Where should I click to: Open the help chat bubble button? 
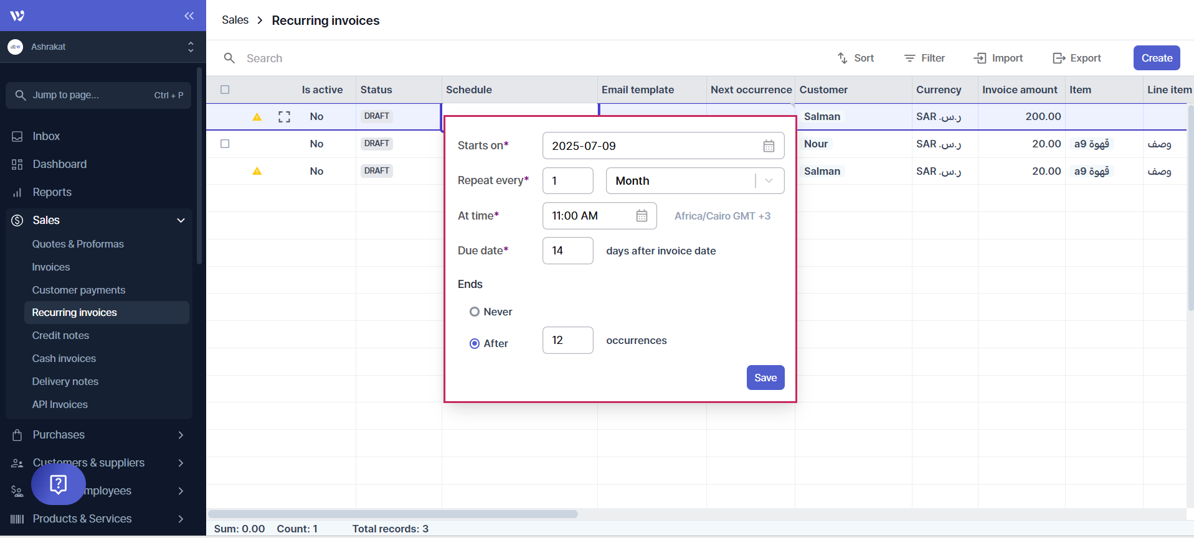[59, 484]
